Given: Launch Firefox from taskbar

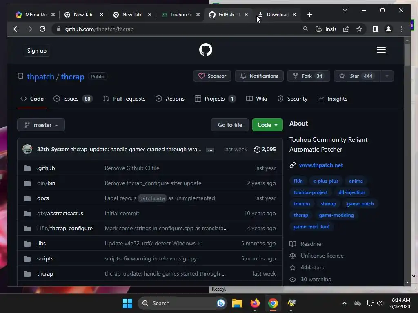Looking at the screenshot, I should pyautogui.click(x=255, y=303).
